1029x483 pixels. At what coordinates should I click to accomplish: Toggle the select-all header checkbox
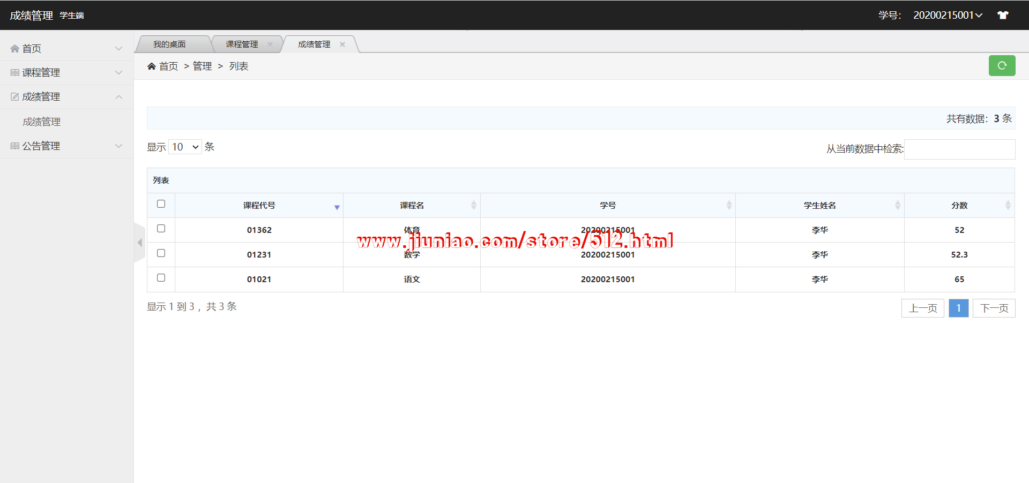click(x=161, y=204)
